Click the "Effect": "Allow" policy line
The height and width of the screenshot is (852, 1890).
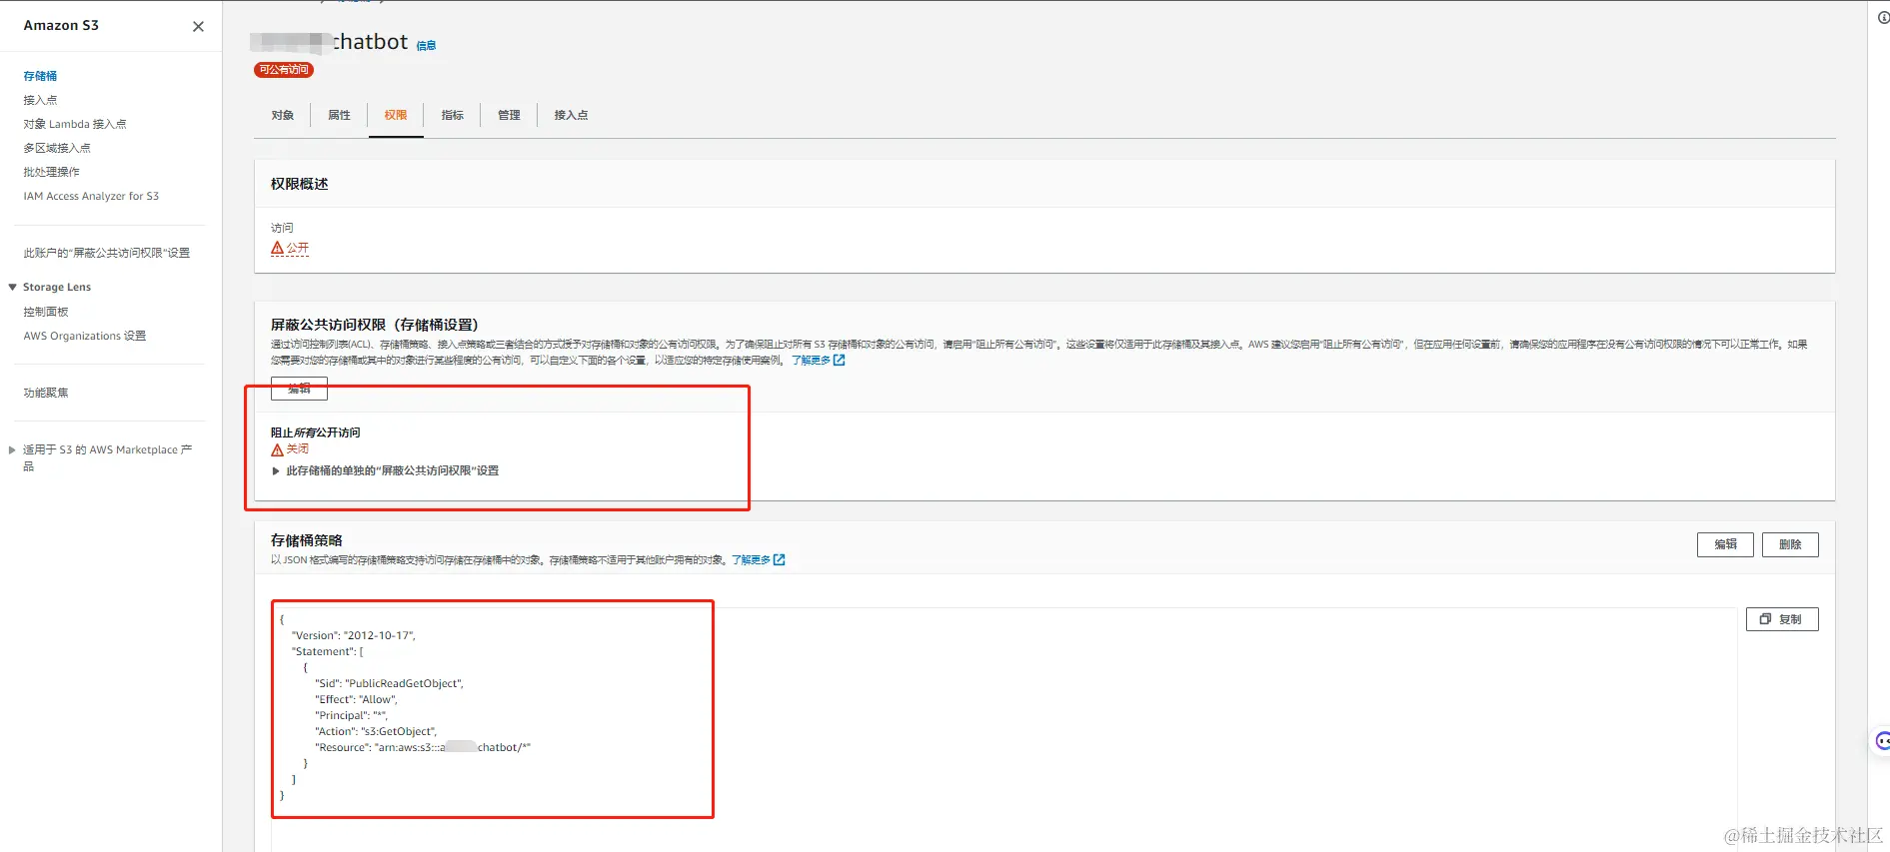point(356,699)
